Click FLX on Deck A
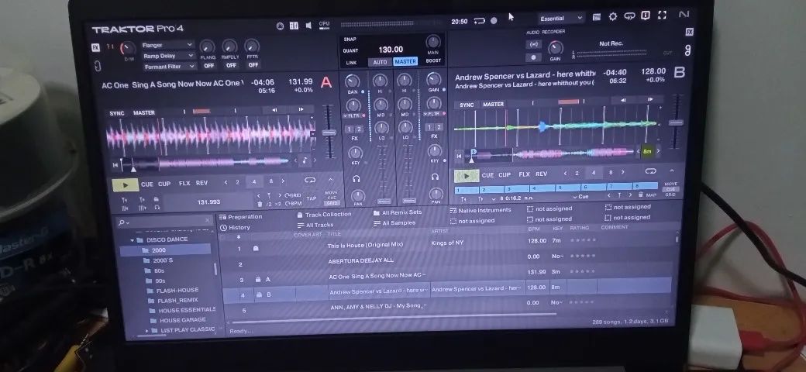Viewport: 806px width, 372px height. click(x=184, y=184)
